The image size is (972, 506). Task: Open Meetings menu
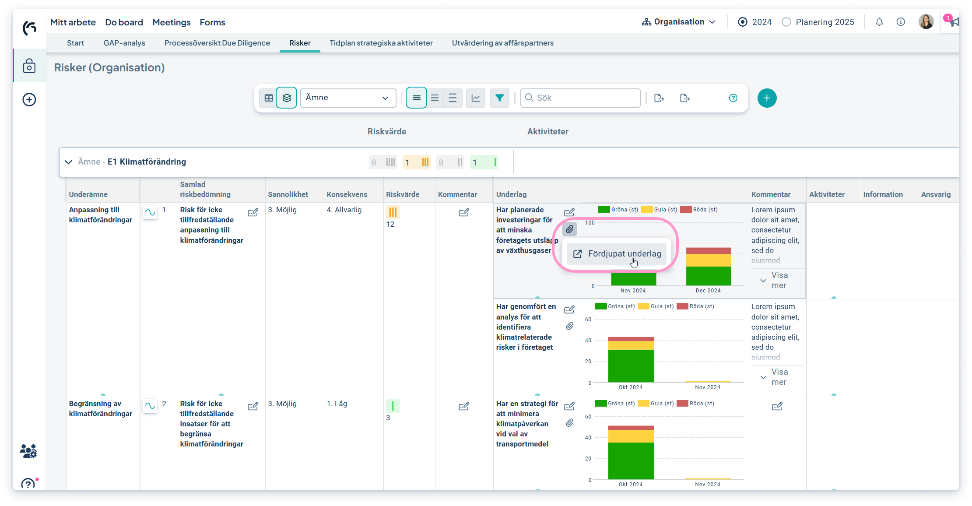coord(172,22)
